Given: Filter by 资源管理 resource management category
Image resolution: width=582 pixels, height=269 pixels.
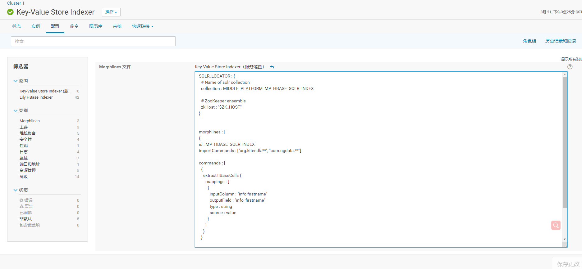Looking at the screenshot, I should 28,170.
